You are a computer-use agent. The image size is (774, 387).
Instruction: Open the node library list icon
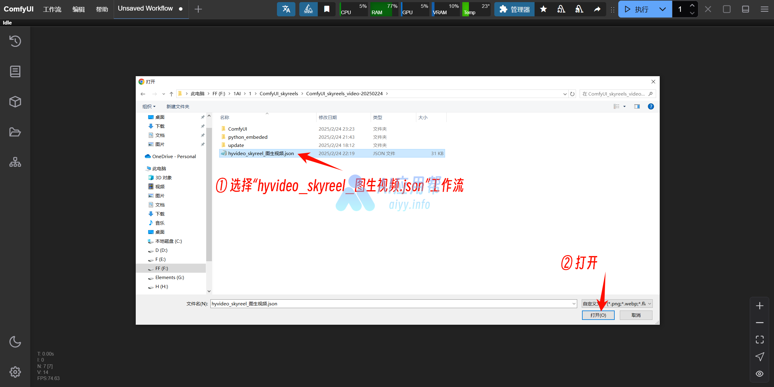[15, 71]
